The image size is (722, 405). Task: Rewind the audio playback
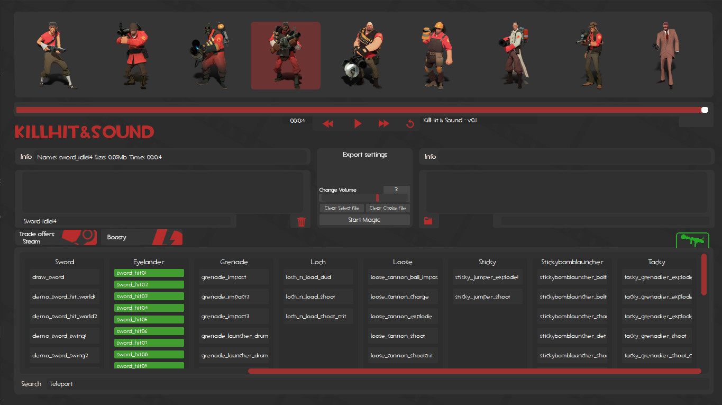tap(328, 123)
